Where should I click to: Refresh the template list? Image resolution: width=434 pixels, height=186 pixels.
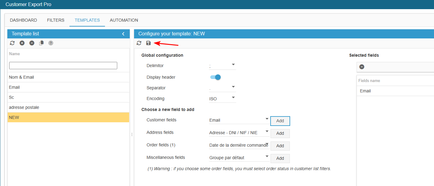click(12, 43)
